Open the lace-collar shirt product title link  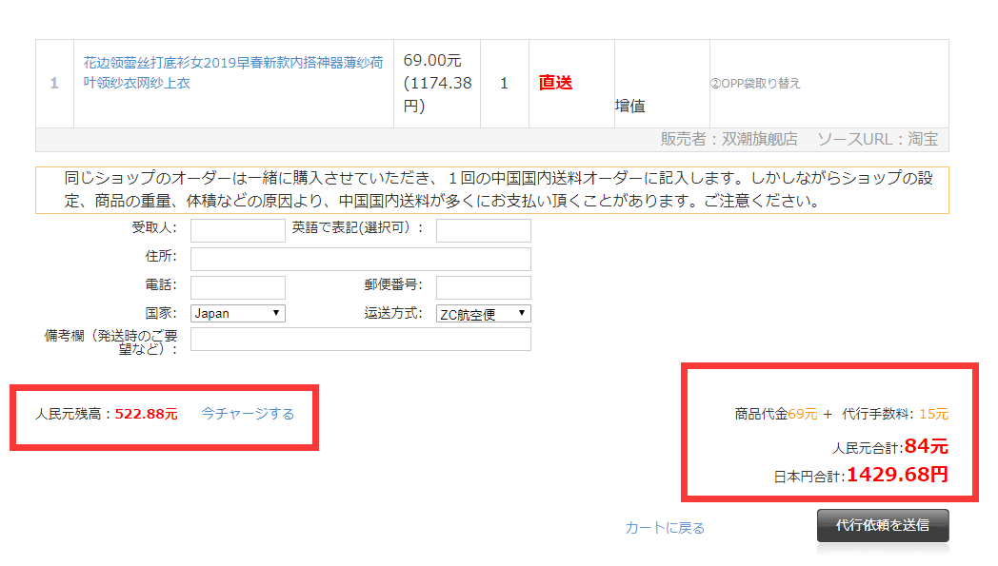coord(233,72)
